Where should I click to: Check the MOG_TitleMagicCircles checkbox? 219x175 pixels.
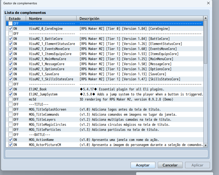[10, 124]
